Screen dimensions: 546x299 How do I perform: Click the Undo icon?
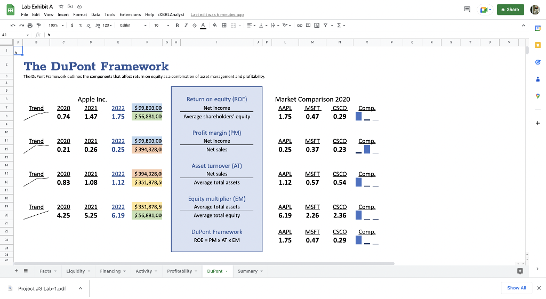tap(13, 26)
